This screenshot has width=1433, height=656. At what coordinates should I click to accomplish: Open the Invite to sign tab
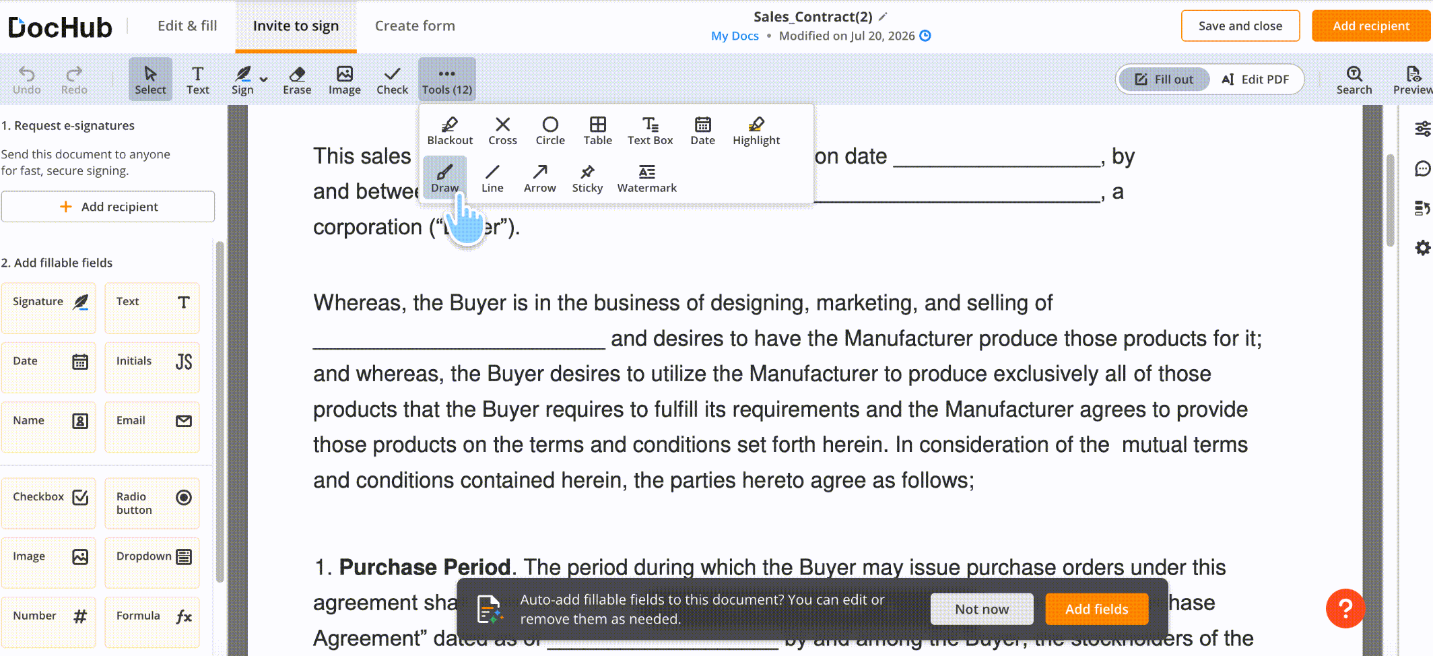[296, 26]
